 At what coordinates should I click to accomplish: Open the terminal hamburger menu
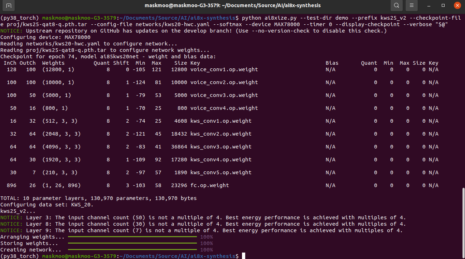[x=412, y=5]
